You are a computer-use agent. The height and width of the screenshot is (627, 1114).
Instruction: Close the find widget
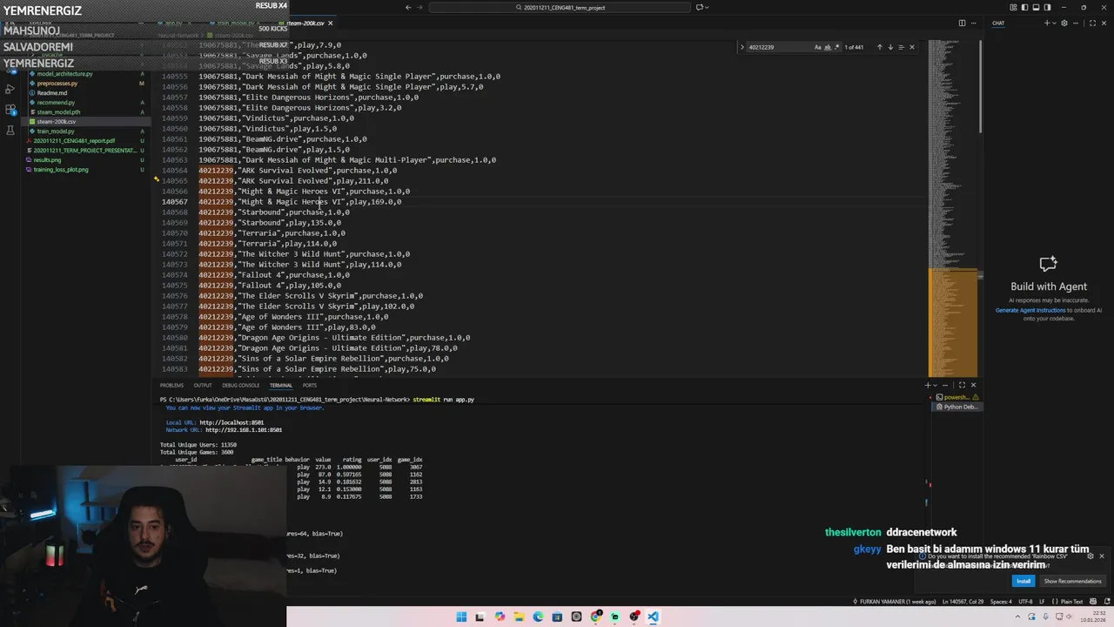click(912, 47)
